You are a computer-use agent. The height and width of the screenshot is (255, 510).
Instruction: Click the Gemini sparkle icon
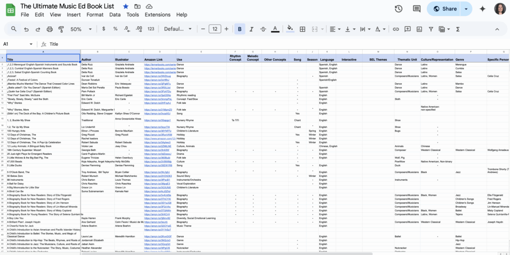482,9
